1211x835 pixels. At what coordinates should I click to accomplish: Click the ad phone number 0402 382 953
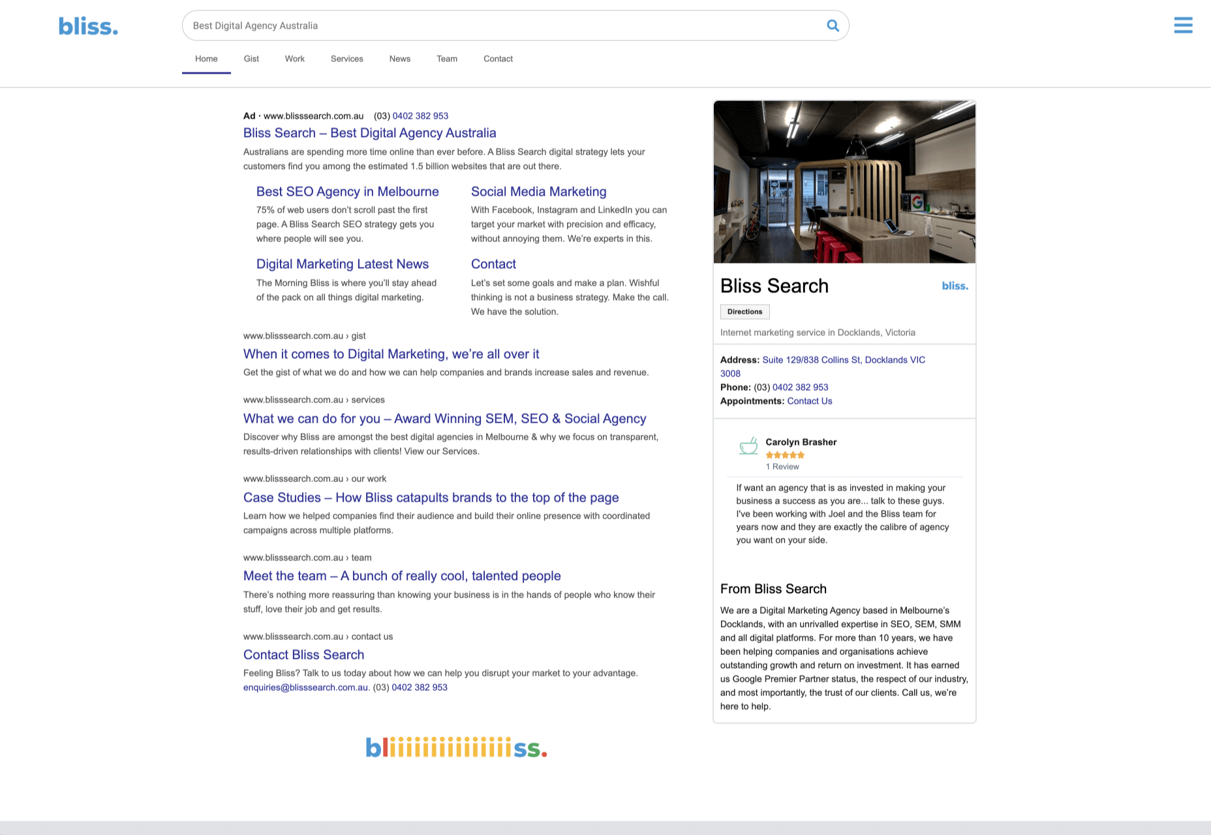420,116
